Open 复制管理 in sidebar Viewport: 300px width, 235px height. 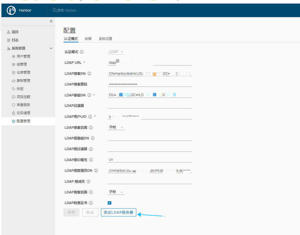click(23, 81)
